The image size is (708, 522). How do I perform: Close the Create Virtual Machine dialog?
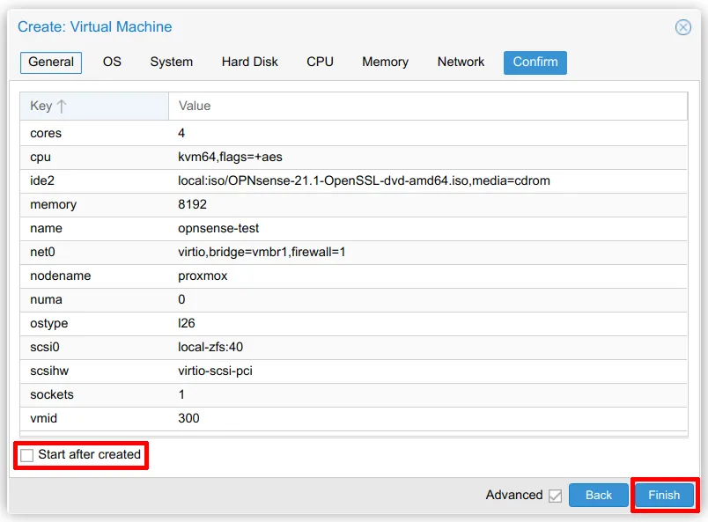pyautogui.click(x=682, y=27)
